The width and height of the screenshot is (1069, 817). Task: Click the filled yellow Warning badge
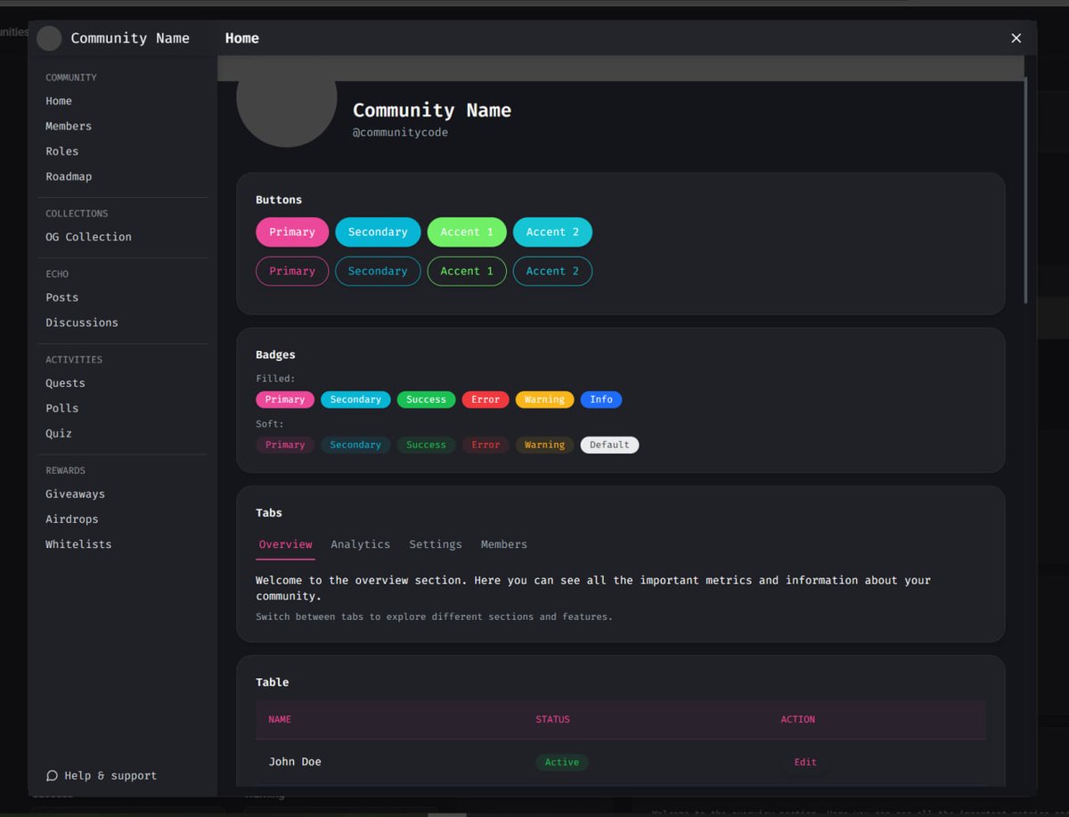pos(544,399)
